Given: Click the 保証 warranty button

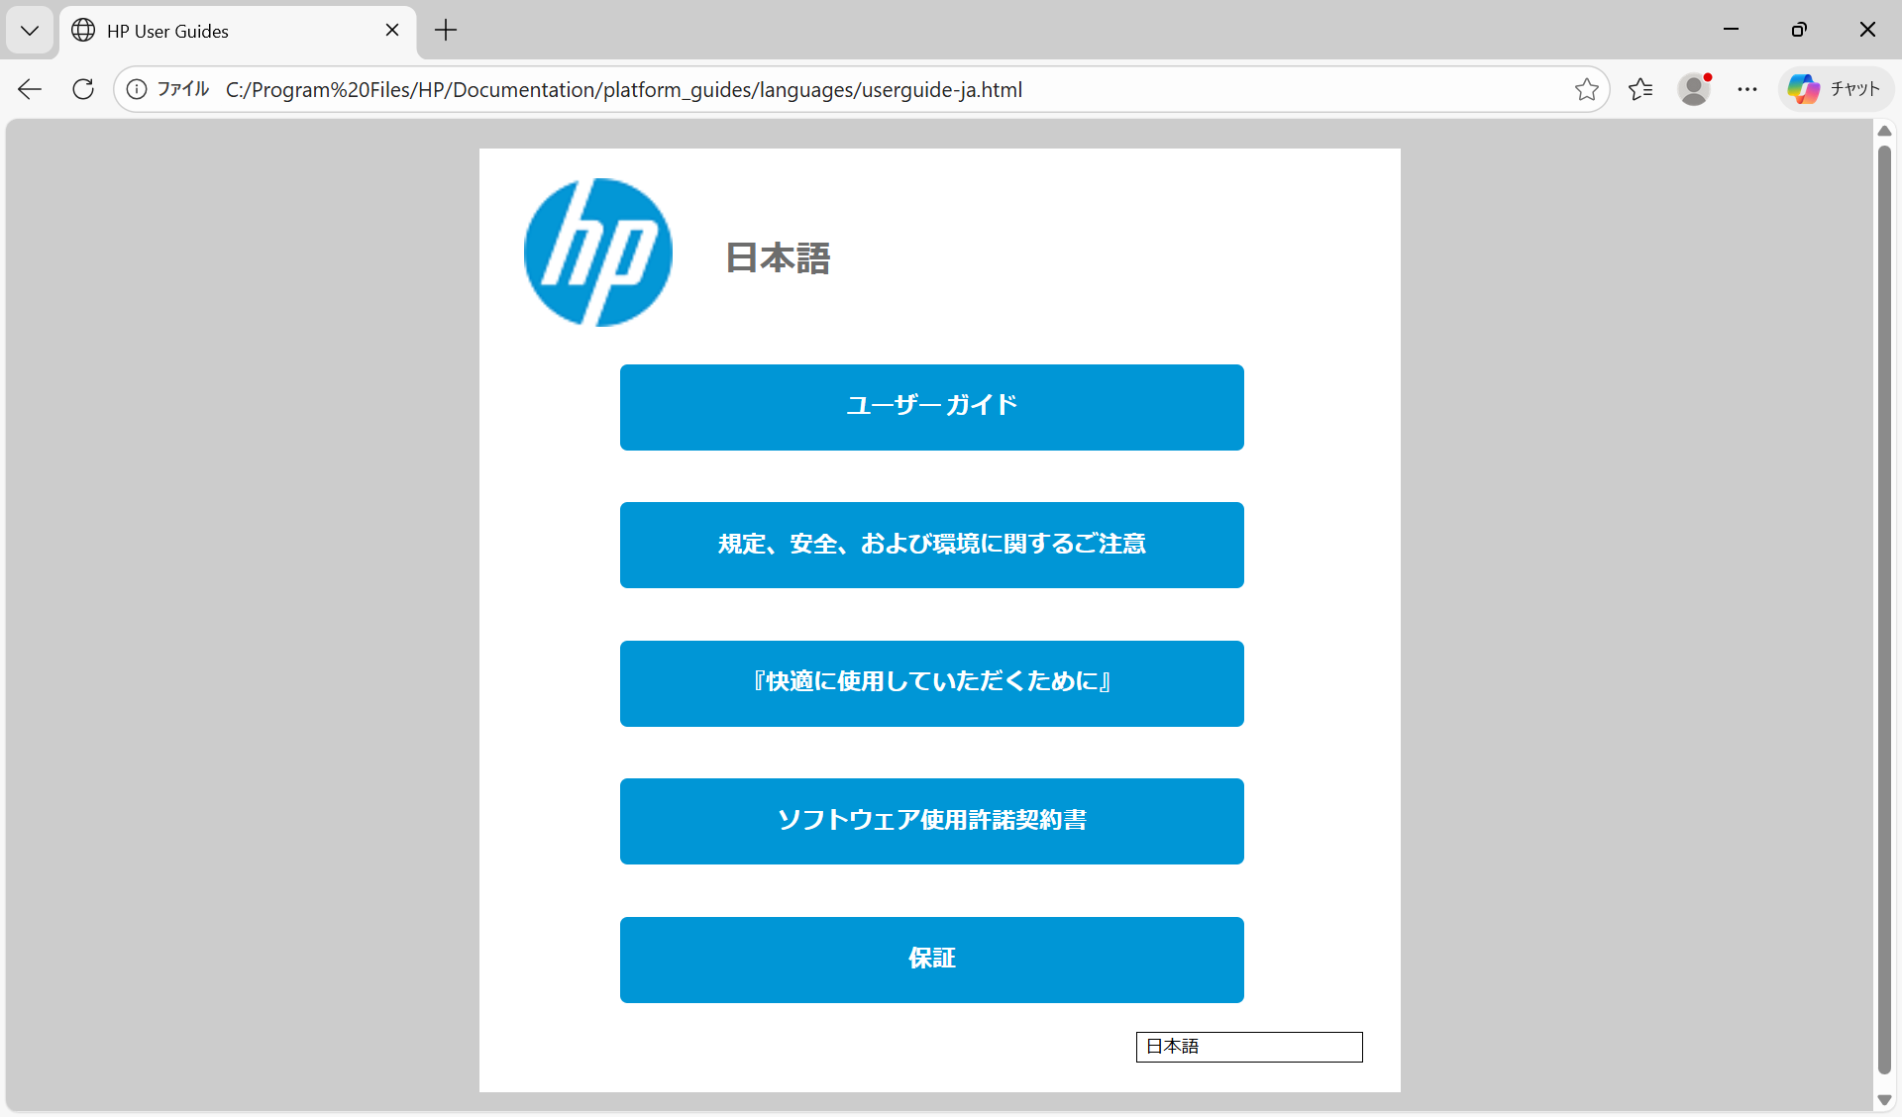Looking at the screenshot, I should pyautogui.click(x=931, y=960).
